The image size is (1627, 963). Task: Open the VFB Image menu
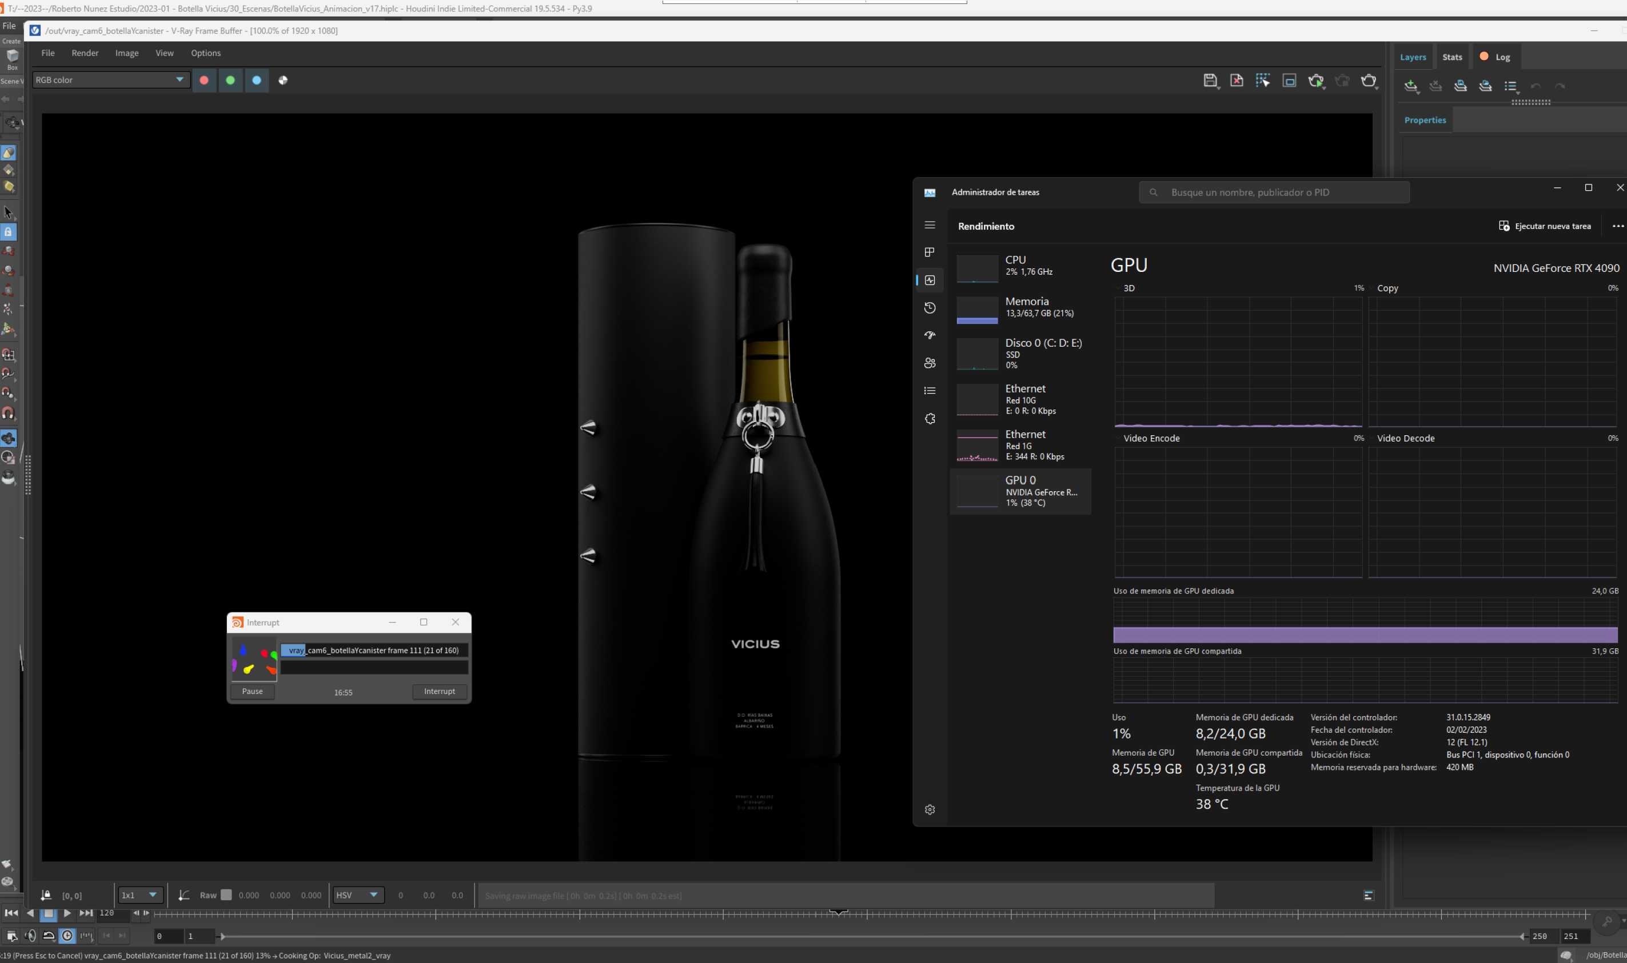tap(127, 53)
